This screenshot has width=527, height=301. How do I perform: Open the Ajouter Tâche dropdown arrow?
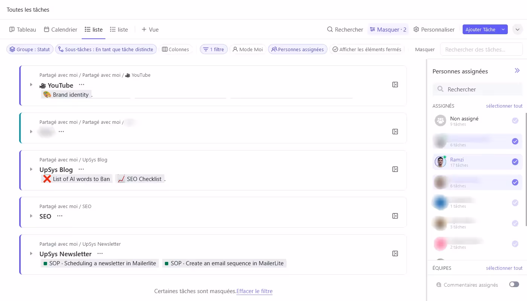(503, 29)
